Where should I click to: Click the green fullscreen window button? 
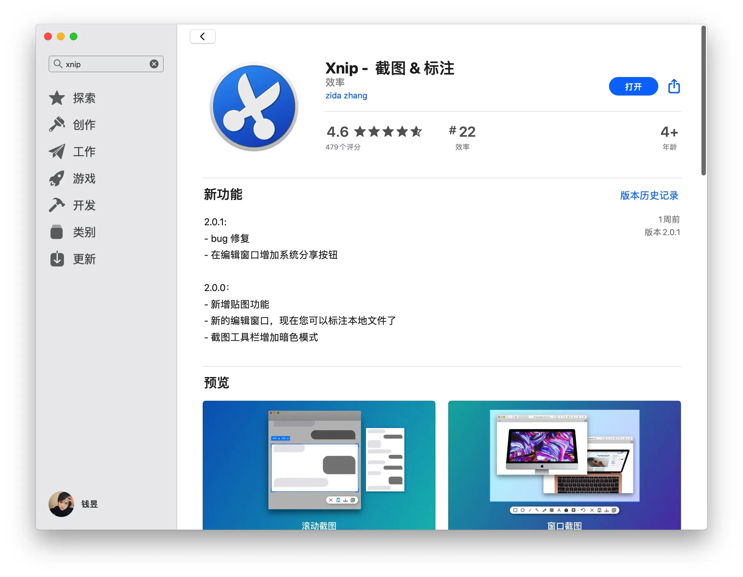pos(74,36)
